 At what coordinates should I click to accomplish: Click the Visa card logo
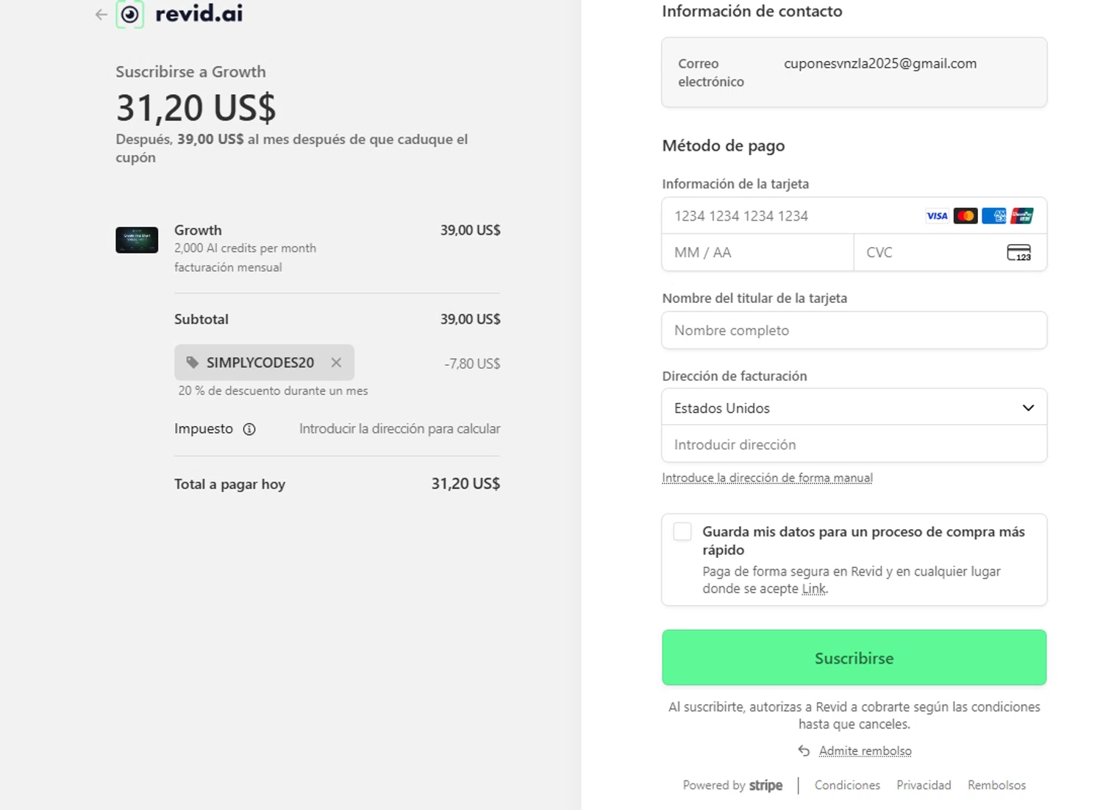(x=937, y=216)
